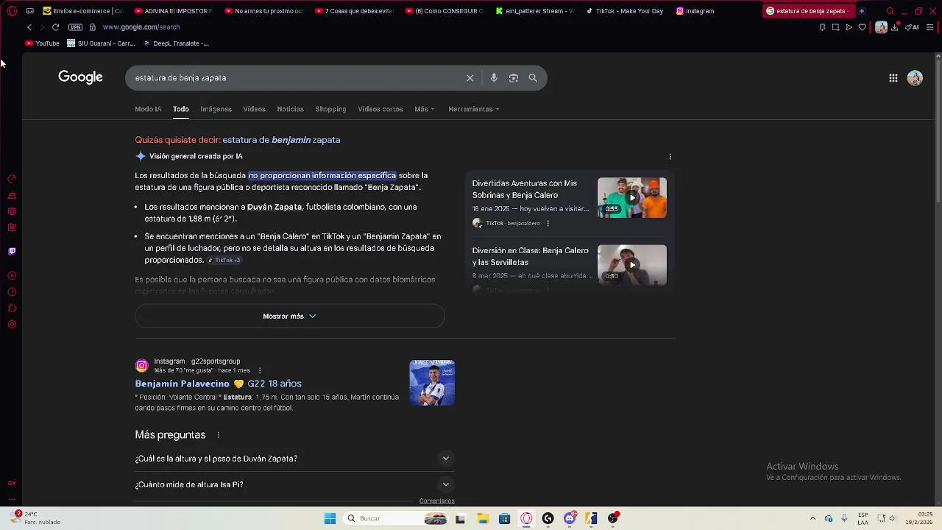Screen dimensions: 942x530
Task: Open the Herramientas dropdown
Action: click(473, 109)
